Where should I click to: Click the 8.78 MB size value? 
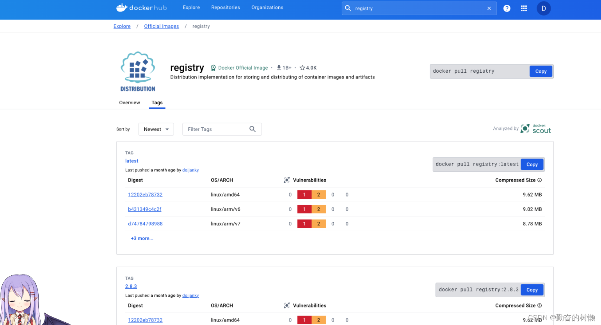532,224
